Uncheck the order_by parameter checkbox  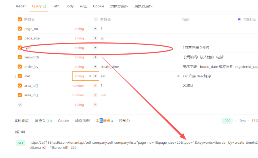pyautogui.click(x=20, y=67)
